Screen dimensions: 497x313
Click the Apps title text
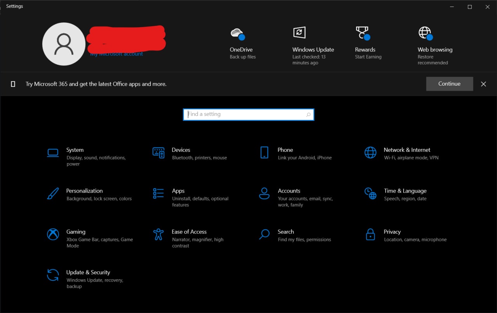point(178,191)
